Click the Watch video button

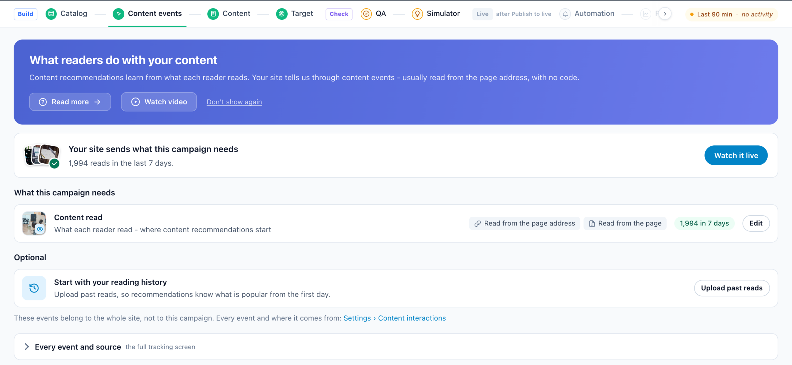(x=159, y=102)
